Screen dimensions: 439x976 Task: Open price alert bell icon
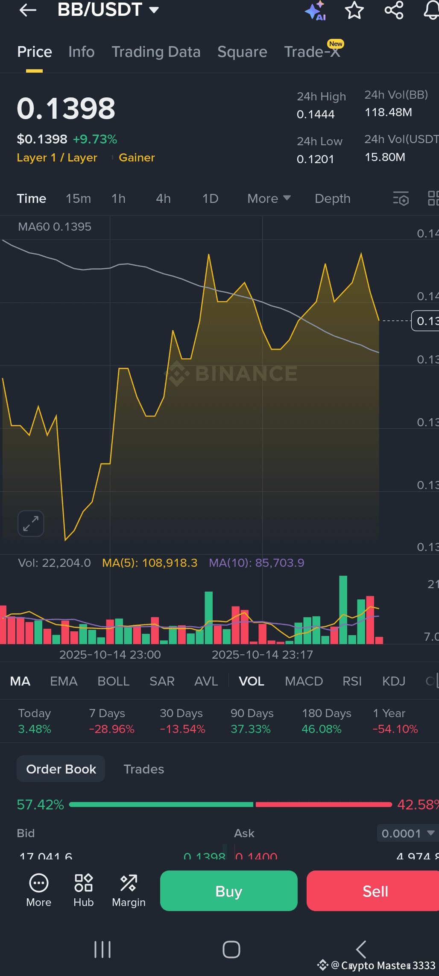tap(431, 10)
